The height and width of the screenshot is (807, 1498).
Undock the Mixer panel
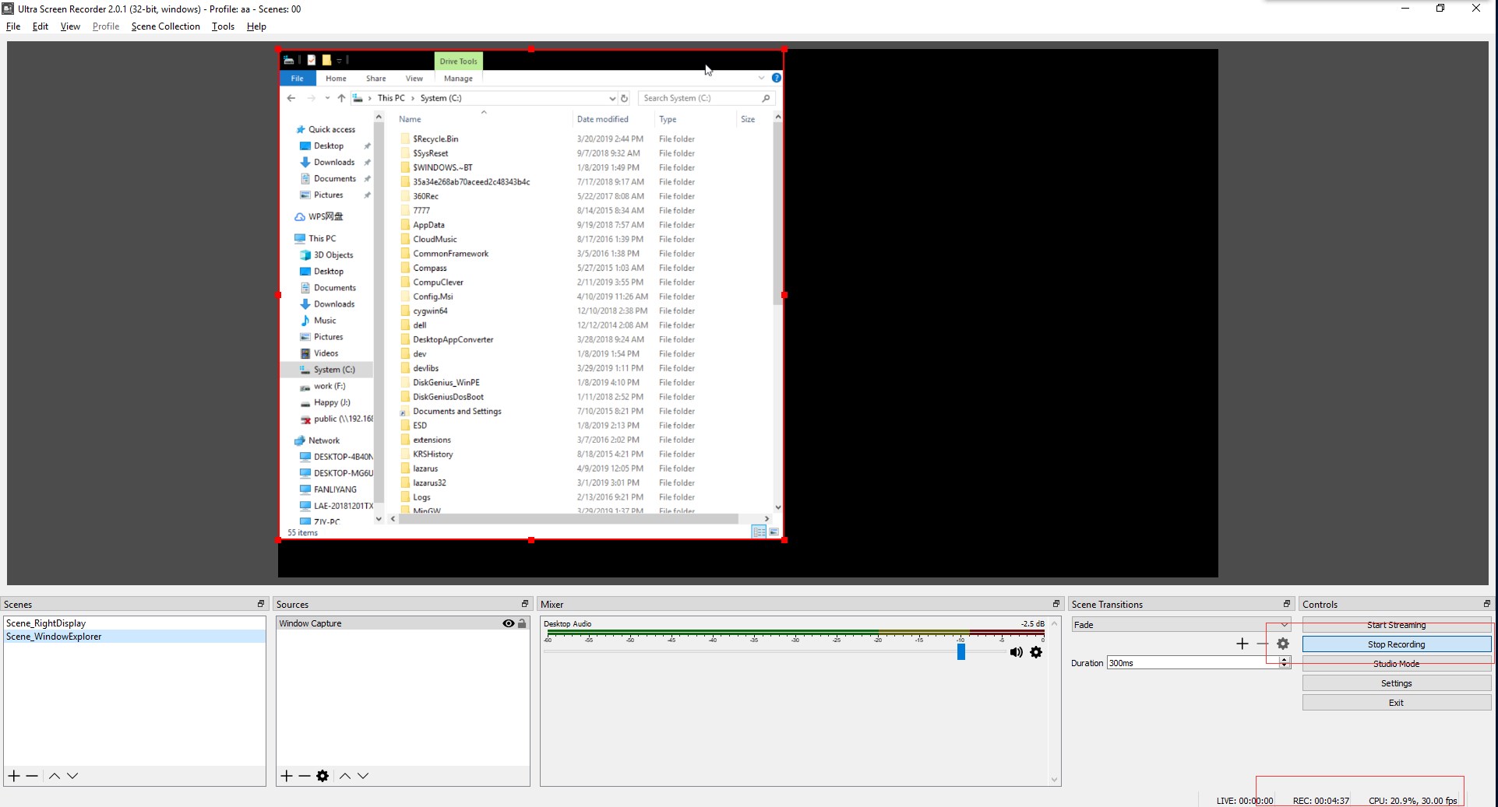pyautogui.click(x=1056, y=604)
